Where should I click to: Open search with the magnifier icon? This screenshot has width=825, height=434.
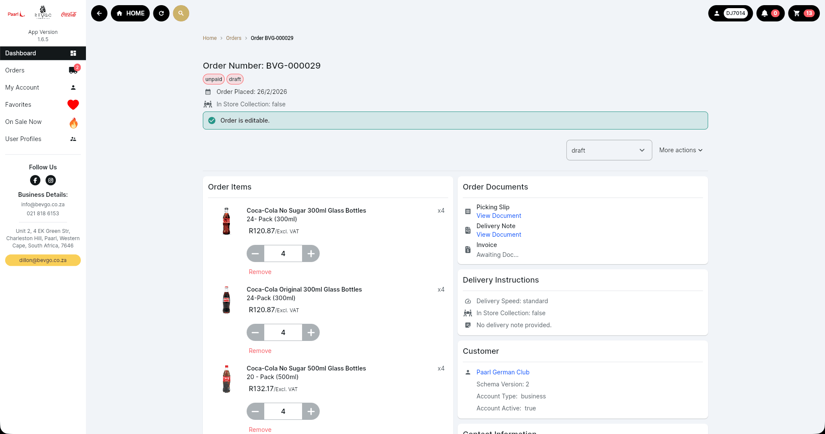(181, 13)
